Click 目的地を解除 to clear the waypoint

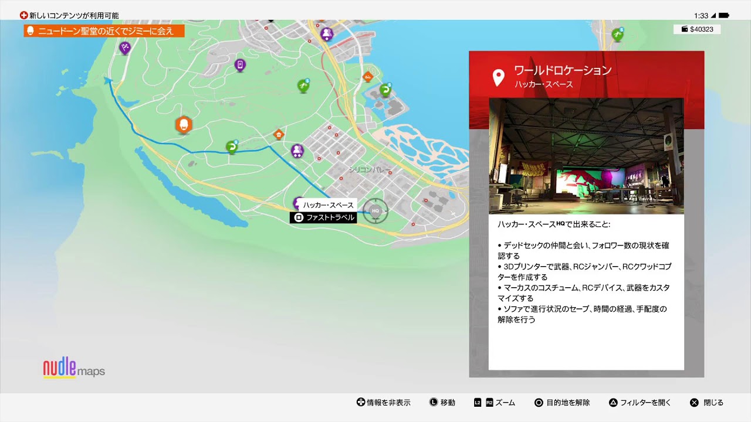(x=562, y=403)
